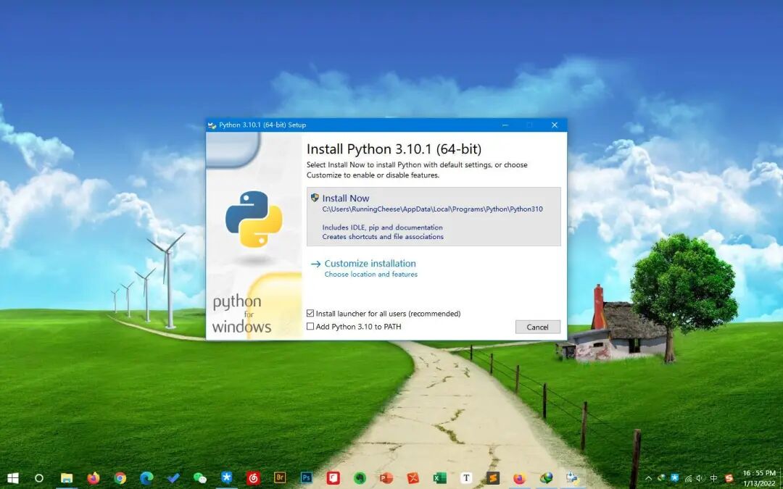The height and width of the screenshot is (489, 783).
Task: Launch PowerPoint from taskbar
Action: pos(386,478)
